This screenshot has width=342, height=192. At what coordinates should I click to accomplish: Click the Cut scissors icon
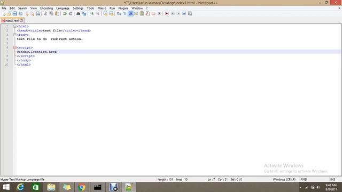(x=45, y=14)
